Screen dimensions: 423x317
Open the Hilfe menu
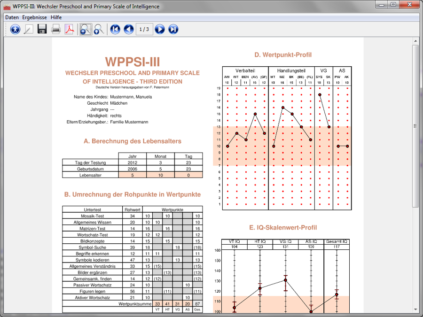pyautogui.click(x=56, y=17)
